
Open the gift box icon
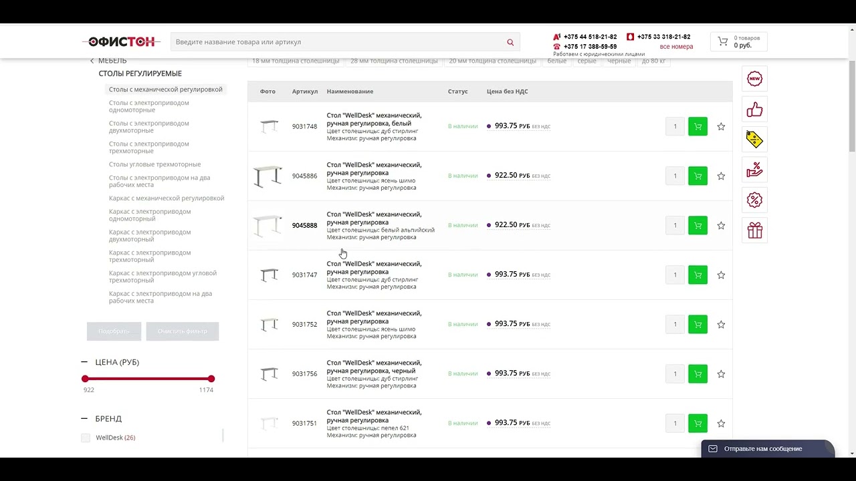click(754, 230)
